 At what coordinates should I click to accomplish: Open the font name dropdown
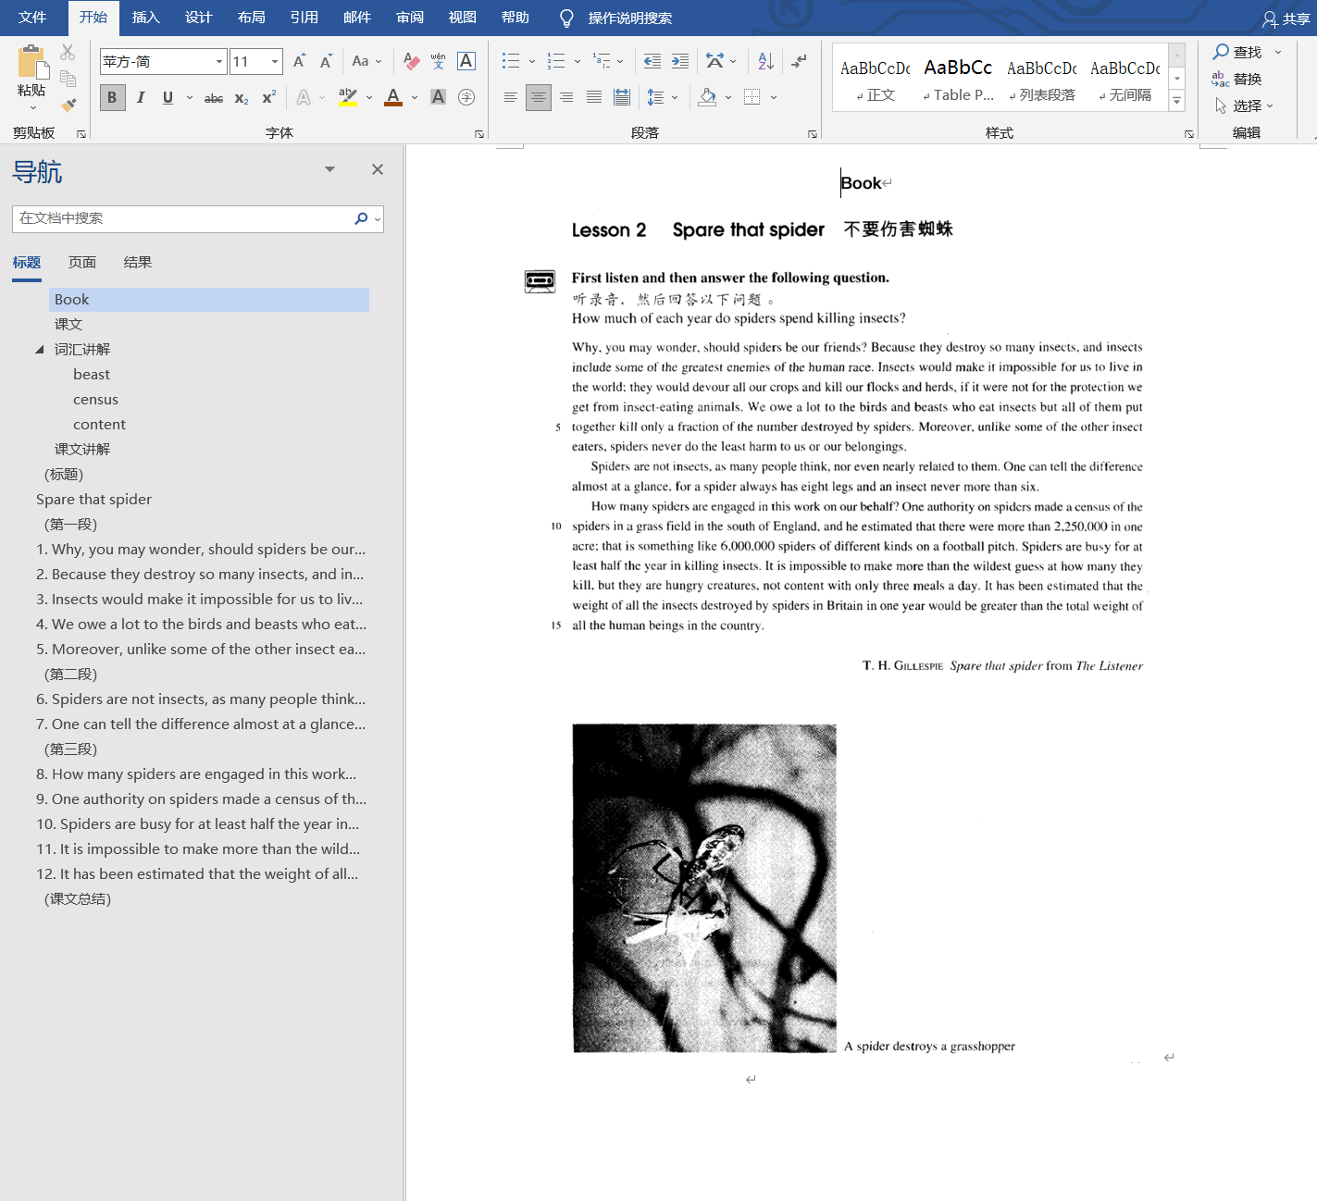pyautogui.click(x=219, y=61)
